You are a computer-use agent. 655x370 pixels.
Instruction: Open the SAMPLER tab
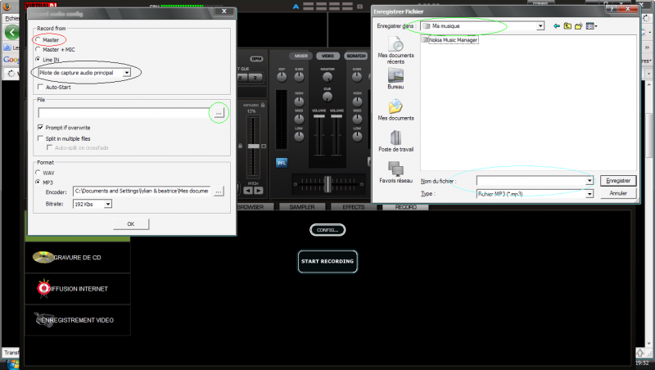(302, 207)
